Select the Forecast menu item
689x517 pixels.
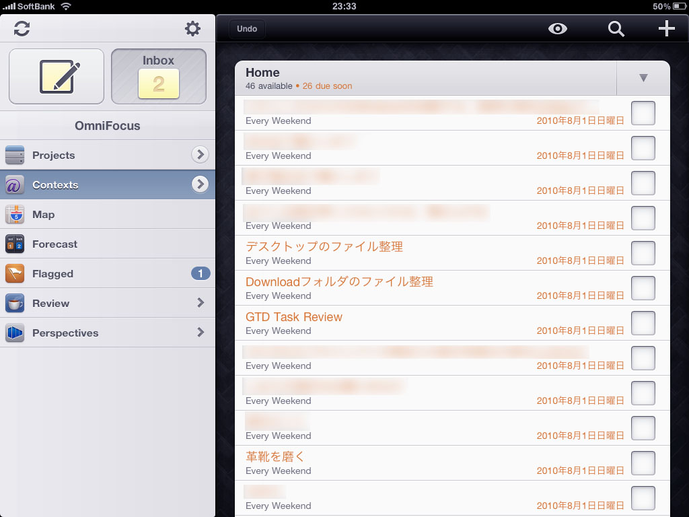click(108, 244)
